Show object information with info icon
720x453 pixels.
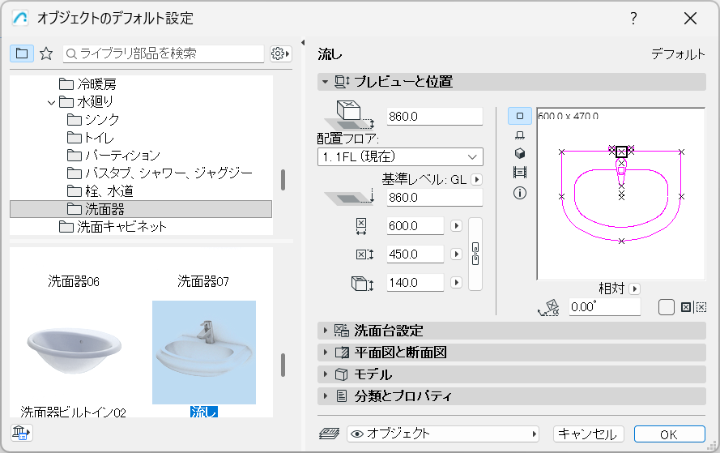click(520, 193)
